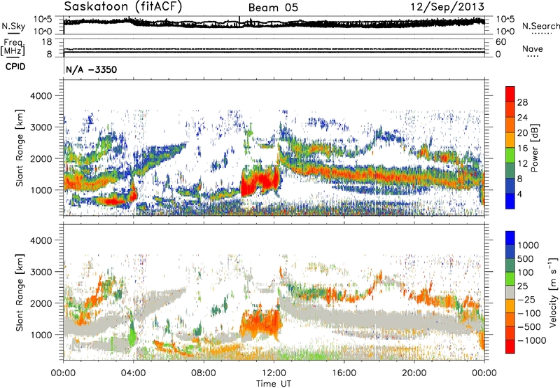Click the Saskatoon (fitACF) plot title
Screen dimensions: 560x388
[123, 7]
